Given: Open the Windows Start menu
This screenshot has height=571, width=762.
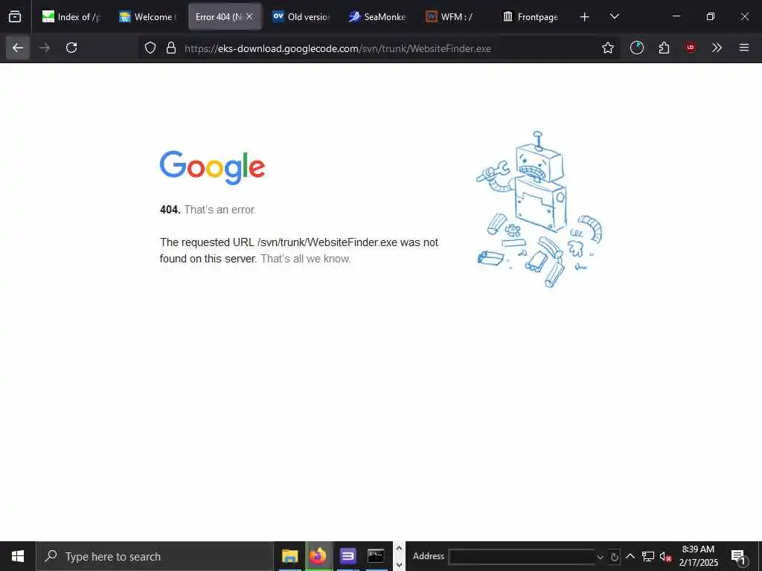Looking at the screenshot, I should tap(18, 556).
